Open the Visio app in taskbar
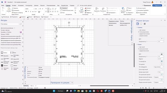Screen dimensions: 167x93 point(109,91)
